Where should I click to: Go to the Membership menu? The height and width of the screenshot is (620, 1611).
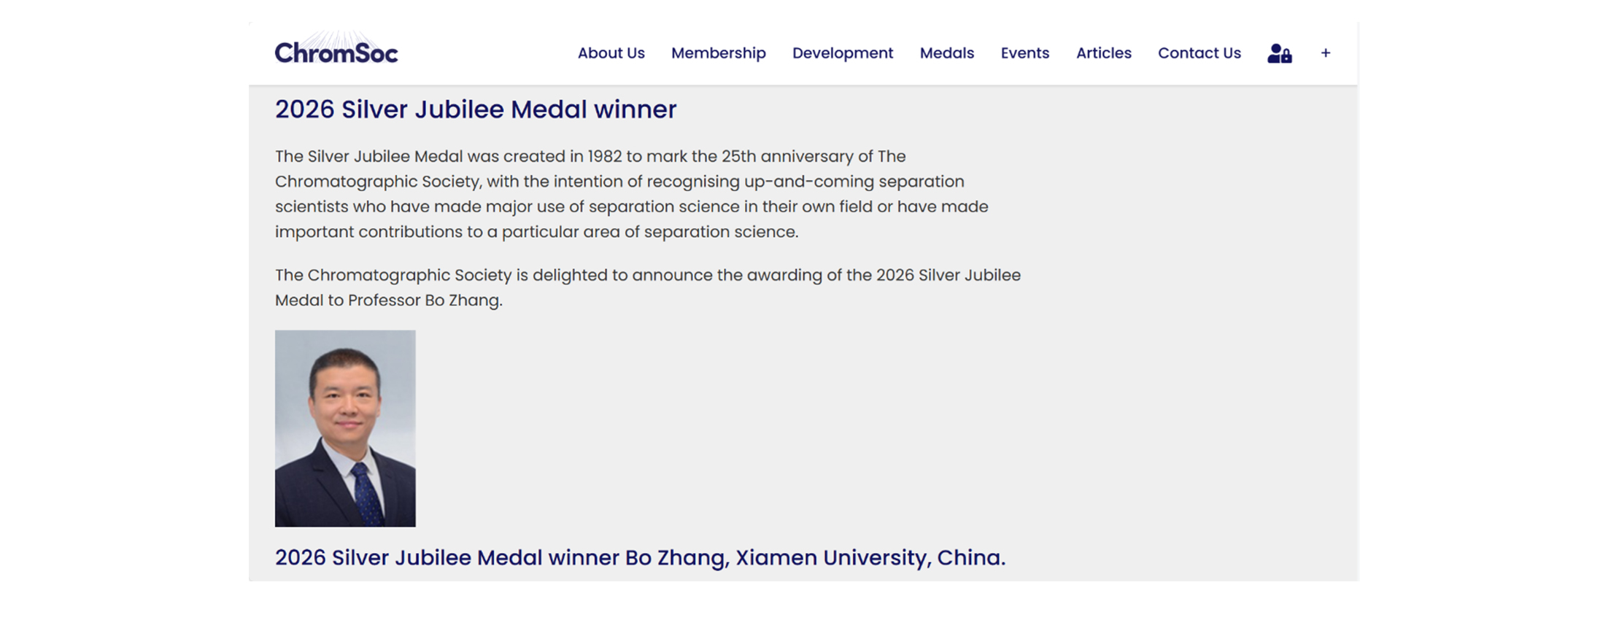(x=718, y=53)
